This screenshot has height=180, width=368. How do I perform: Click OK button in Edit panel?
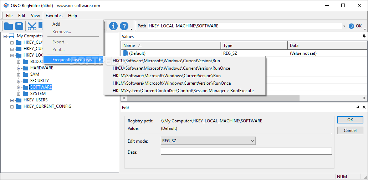click(350, 120)
